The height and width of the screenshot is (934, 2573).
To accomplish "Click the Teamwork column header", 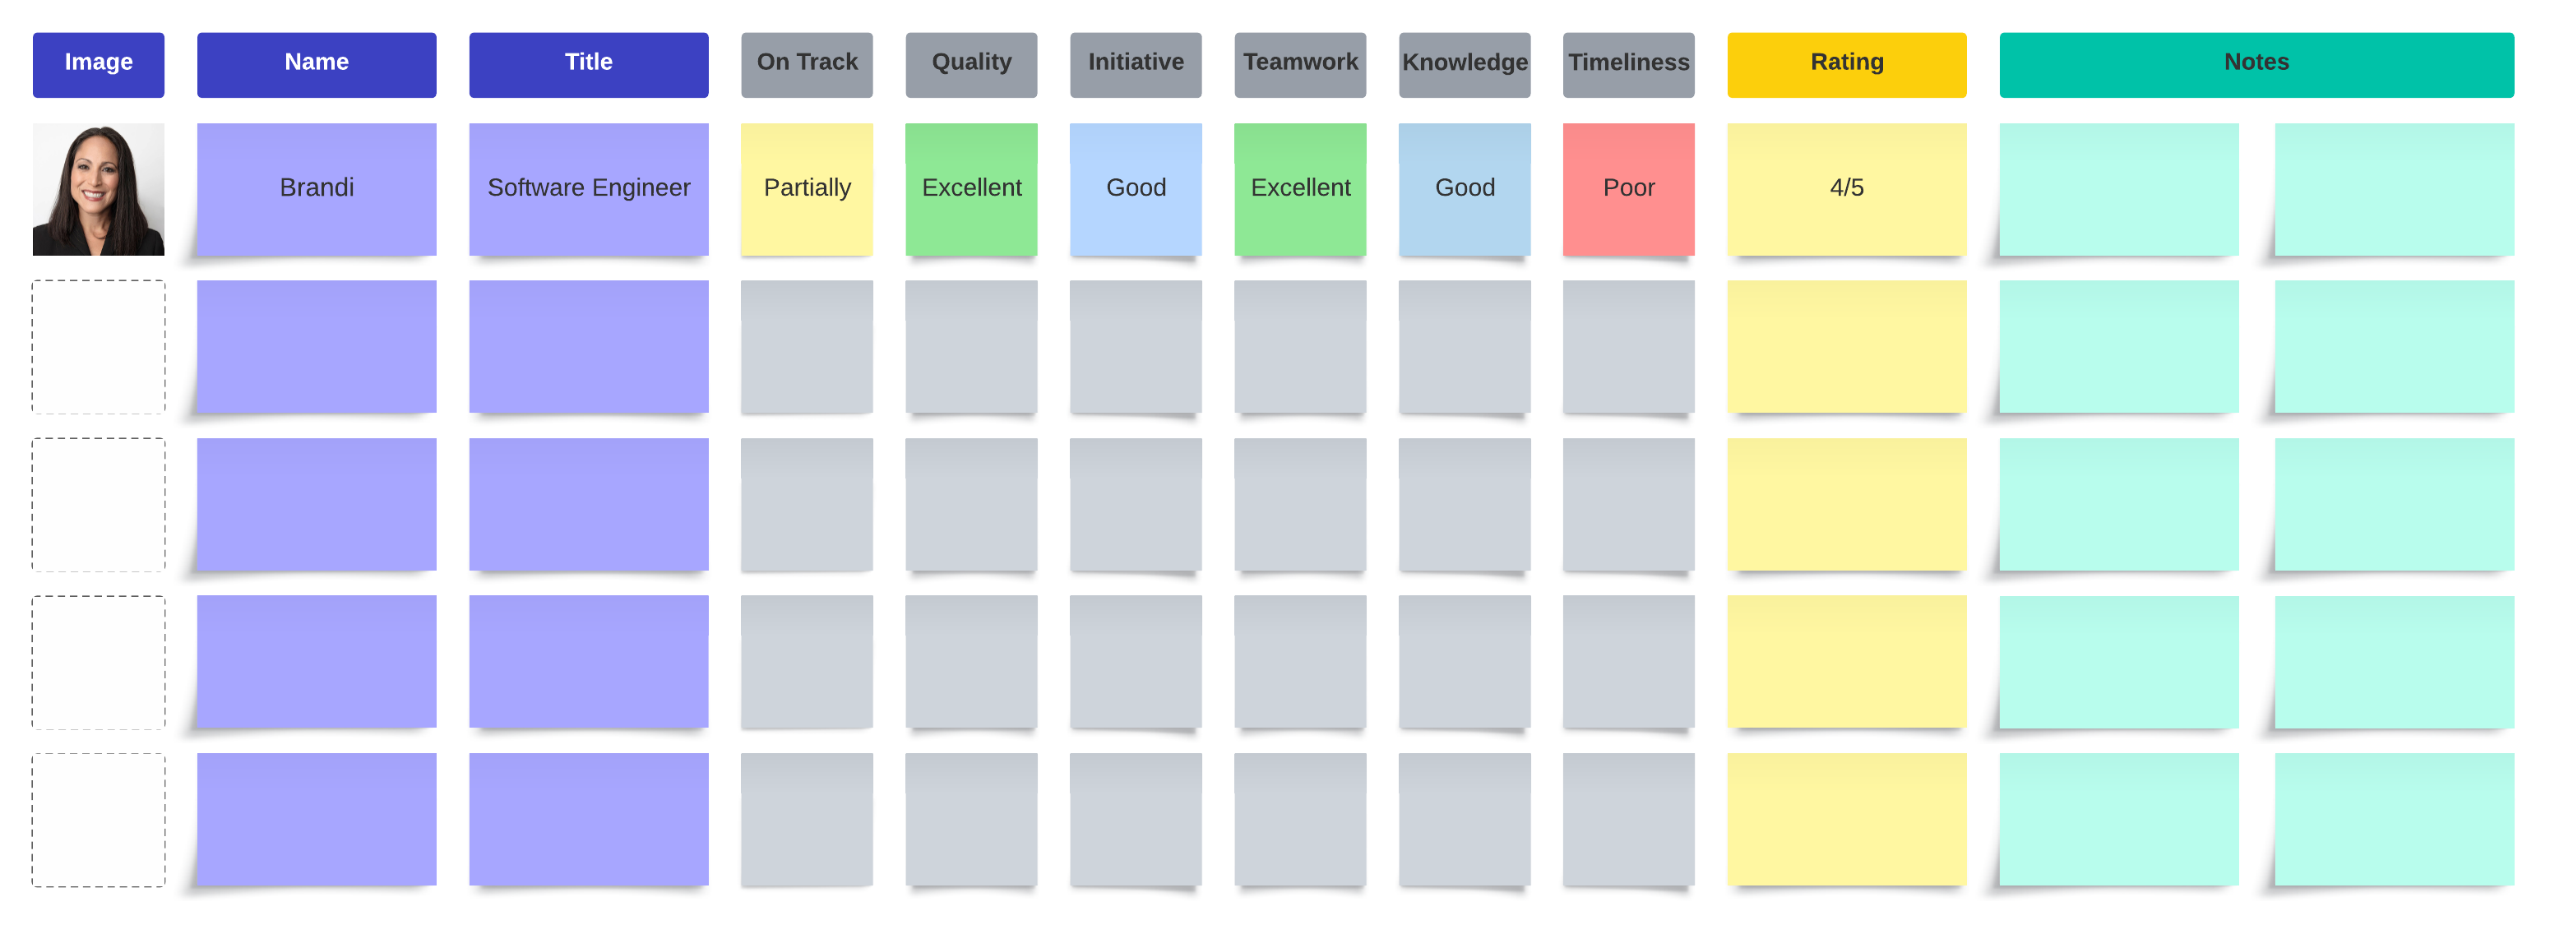I will (x=1299, y=64).
